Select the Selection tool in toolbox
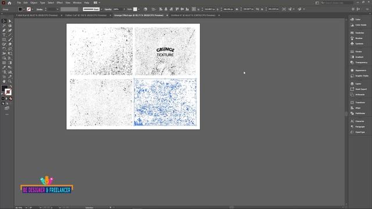 [4, 21]
